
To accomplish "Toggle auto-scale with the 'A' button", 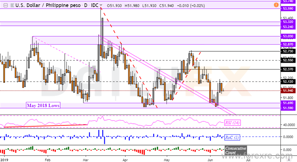I will (x=289, y=160).
